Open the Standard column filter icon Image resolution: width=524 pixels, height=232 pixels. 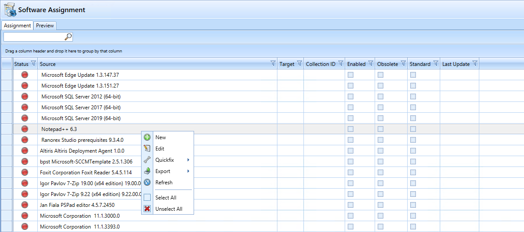point(436,64)
